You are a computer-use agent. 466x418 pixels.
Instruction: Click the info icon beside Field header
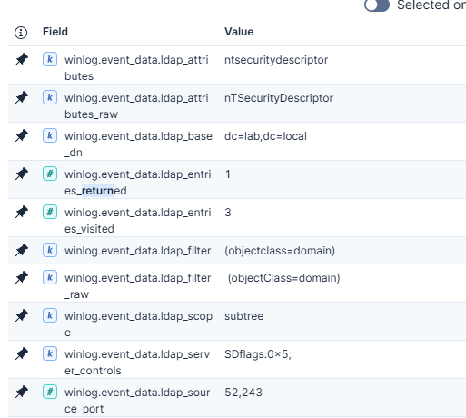[21, 33]
